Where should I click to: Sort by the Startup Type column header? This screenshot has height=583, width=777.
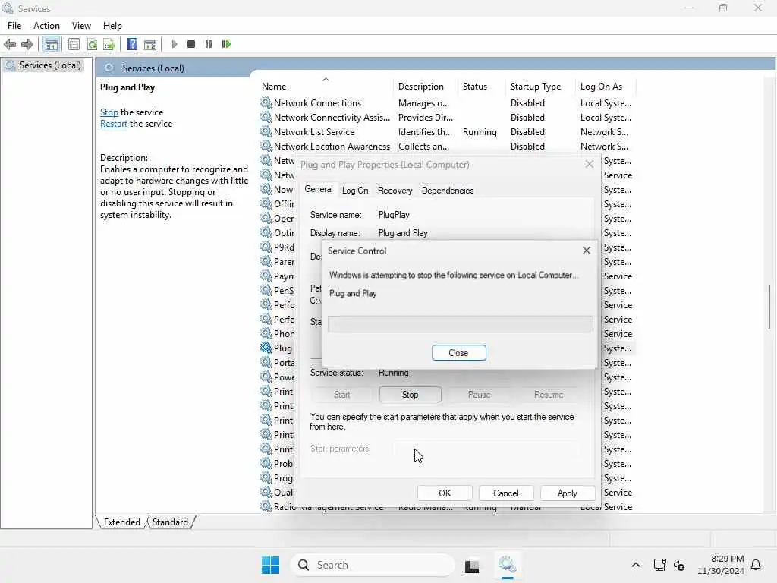point(540,87)
